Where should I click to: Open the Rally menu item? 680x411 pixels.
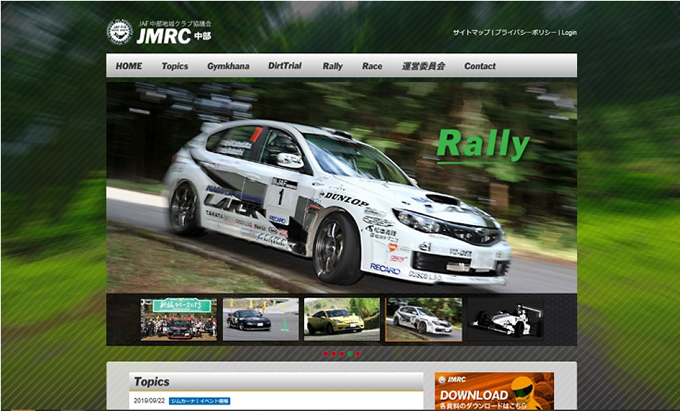pyautogui.click(x=333, y=66)
